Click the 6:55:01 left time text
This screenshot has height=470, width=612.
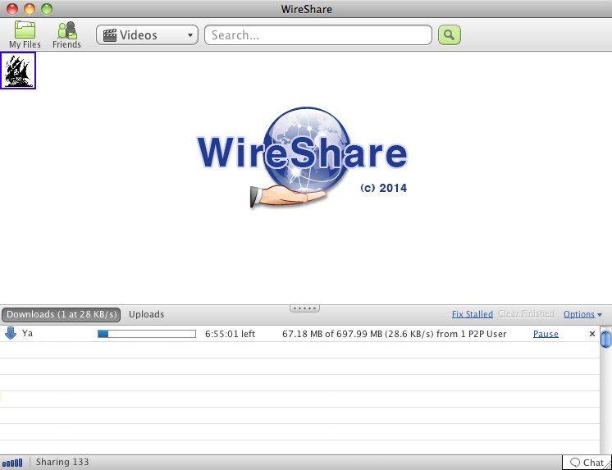click(230, 334)
